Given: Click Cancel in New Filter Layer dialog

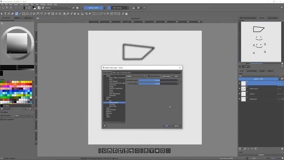Looking at the screenshot, I should [x=176, y=126].
